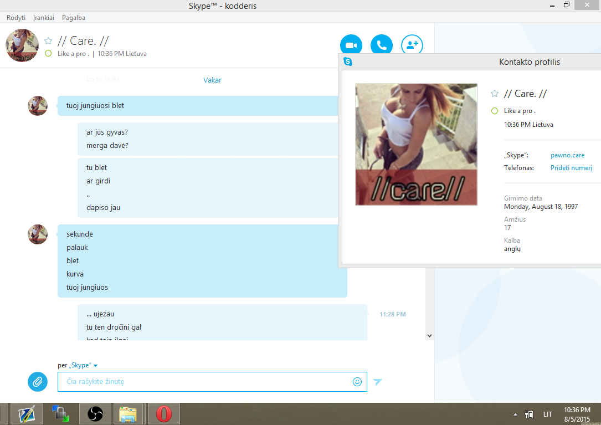
Task: Online status circle in chat header
Action: pyautogui.click(x=48, y=54)
